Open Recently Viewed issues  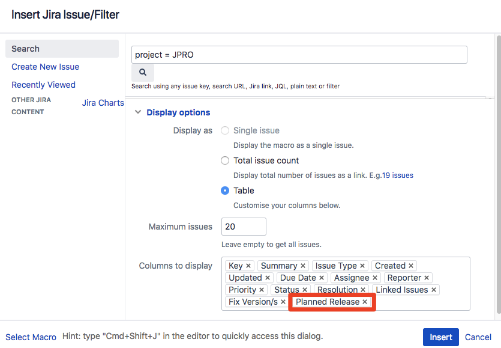click(43, 85)
